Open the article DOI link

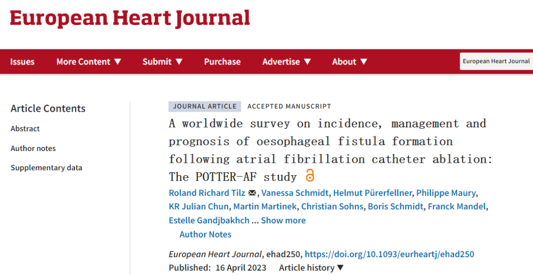[389, 254]
